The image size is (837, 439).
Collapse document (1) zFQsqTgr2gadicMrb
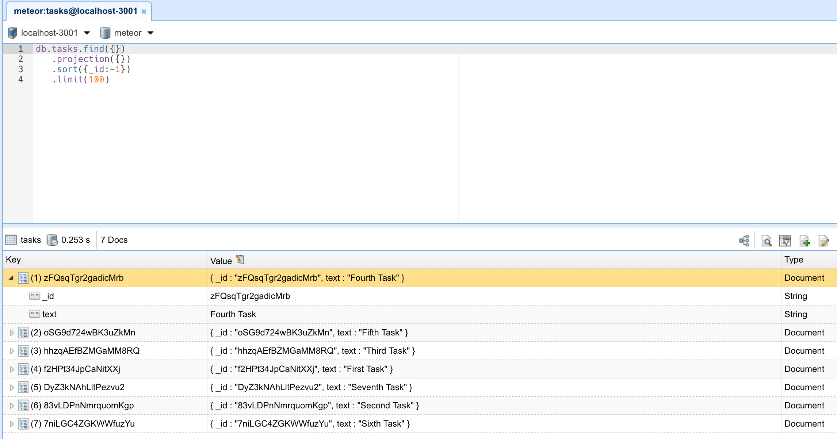click(11, 278)
